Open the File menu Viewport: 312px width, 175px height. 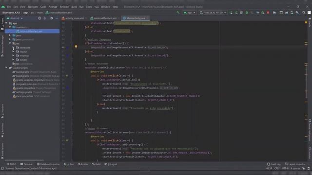coord(9,7)
